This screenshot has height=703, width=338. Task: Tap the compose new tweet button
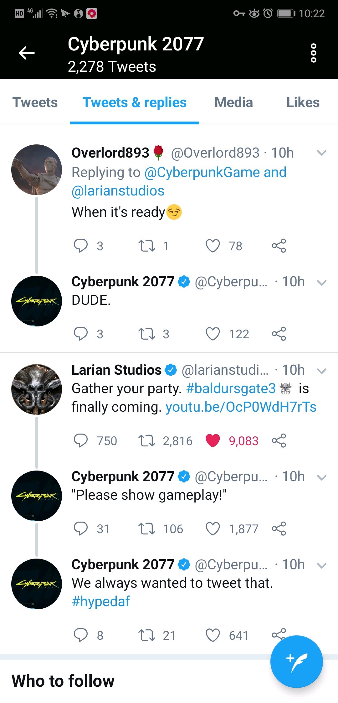[296, 661]
